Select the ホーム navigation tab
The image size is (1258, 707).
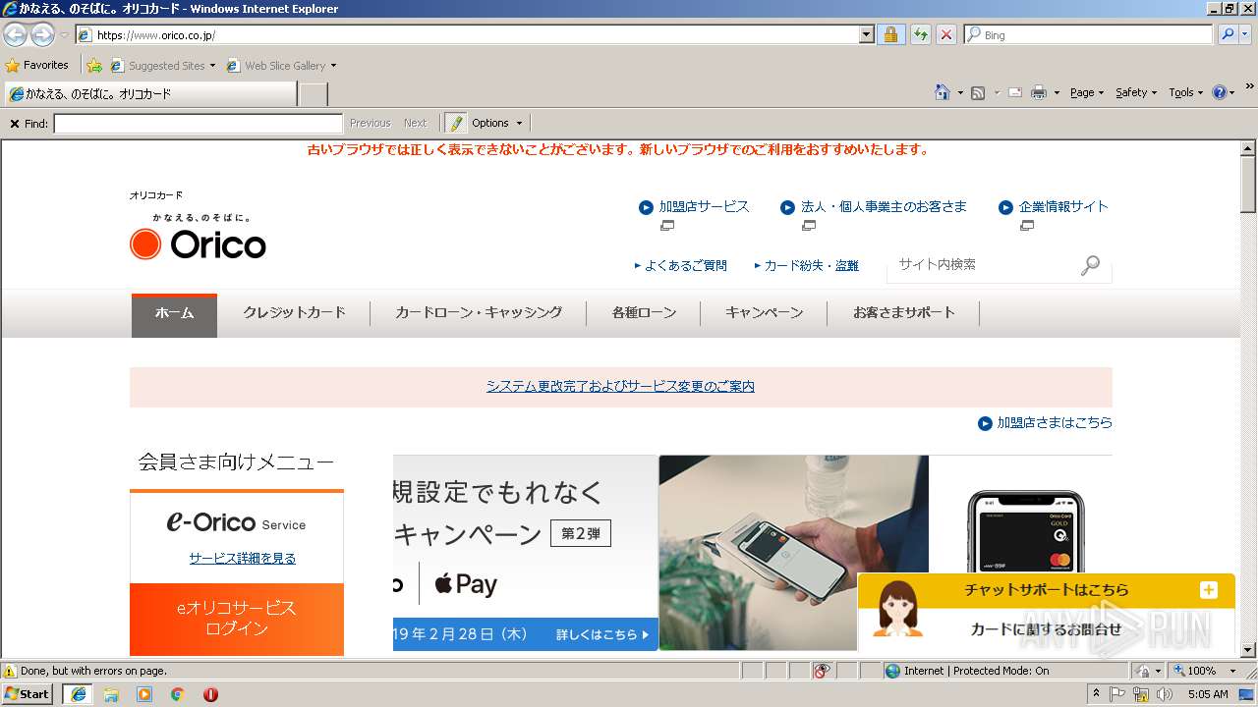point(174,314)
